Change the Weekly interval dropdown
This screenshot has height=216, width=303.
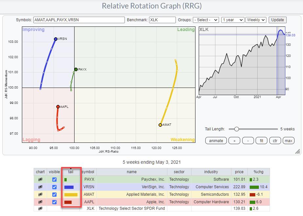click(x=256, y=20)
